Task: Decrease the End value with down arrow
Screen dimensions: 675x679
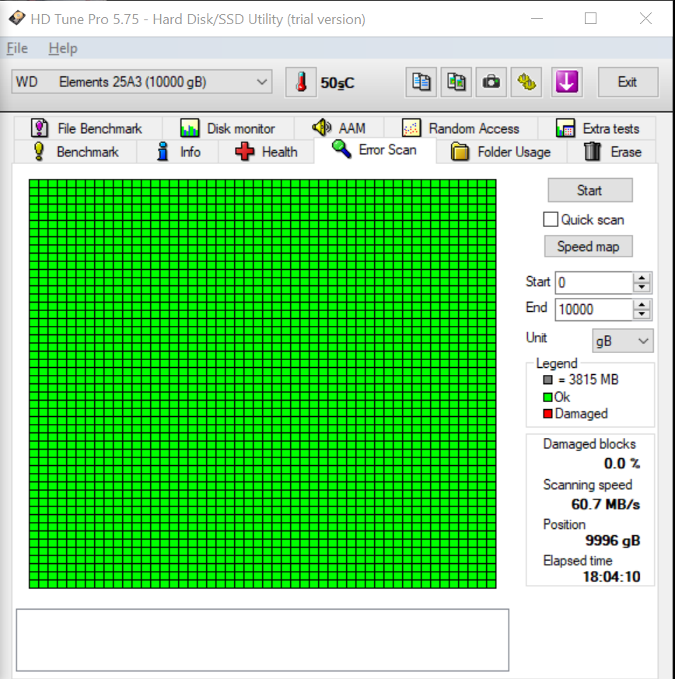Action: pos(642,313)
